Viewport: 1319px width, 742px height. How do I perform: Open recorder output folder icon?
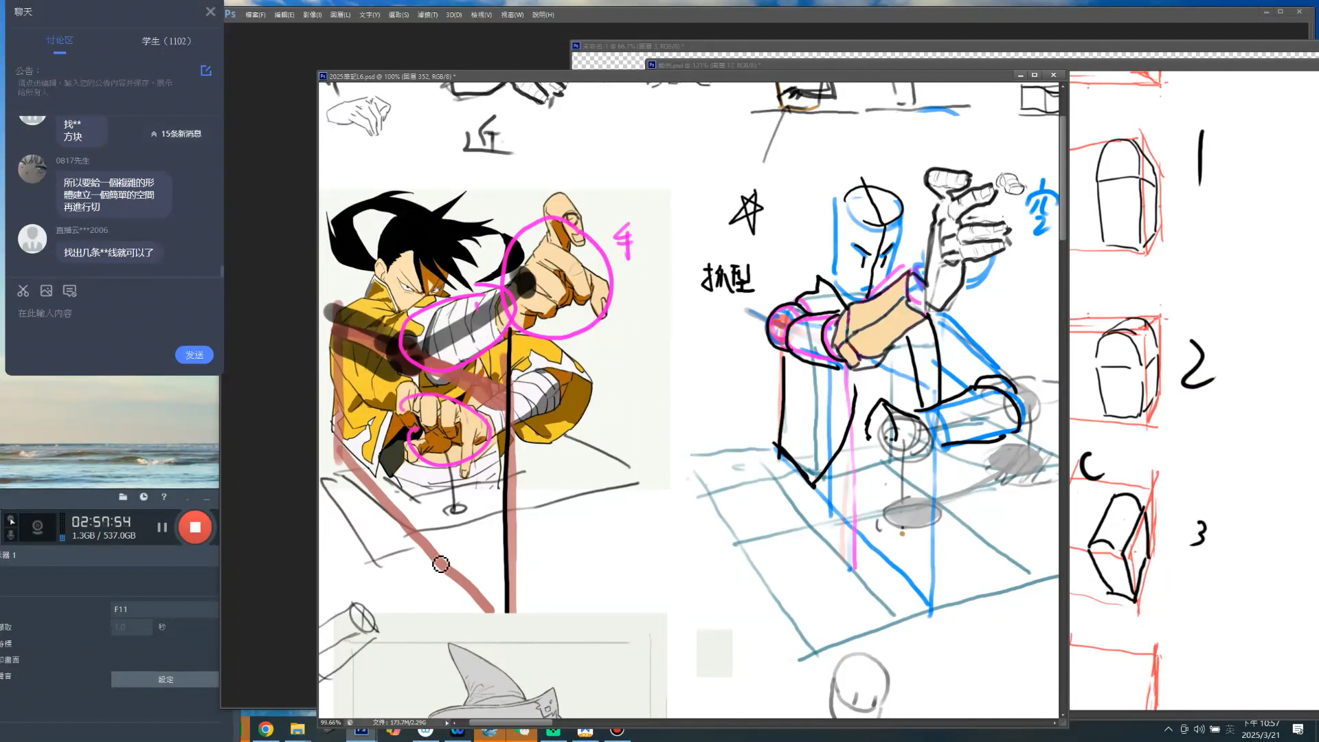pyautogui.click(x=123, y=497)
